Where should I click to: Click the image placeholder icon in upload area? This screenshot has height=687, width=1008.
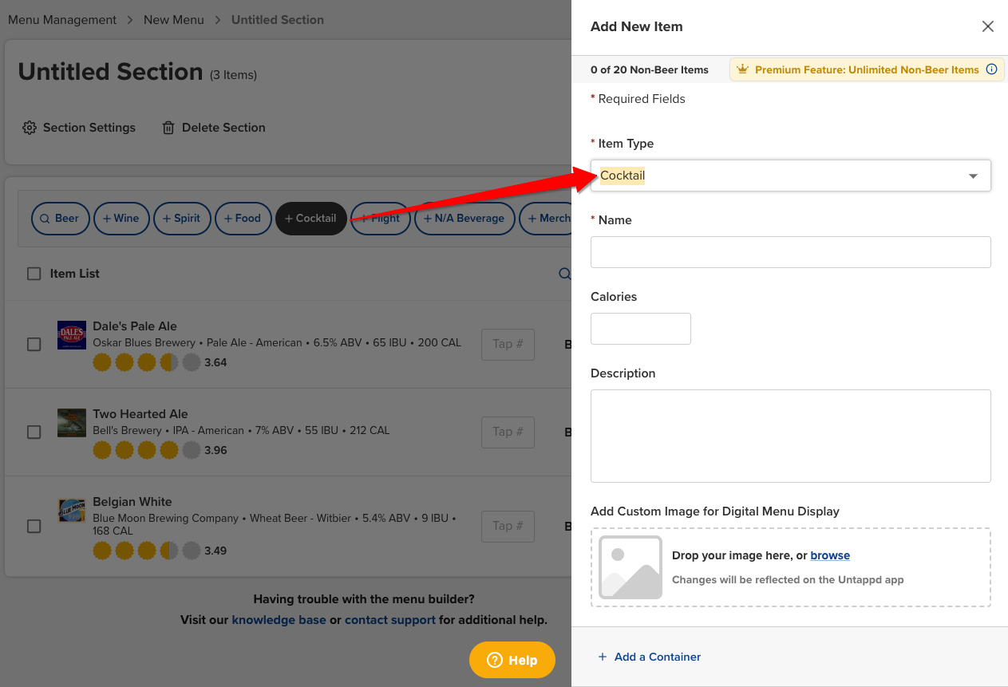630,567
